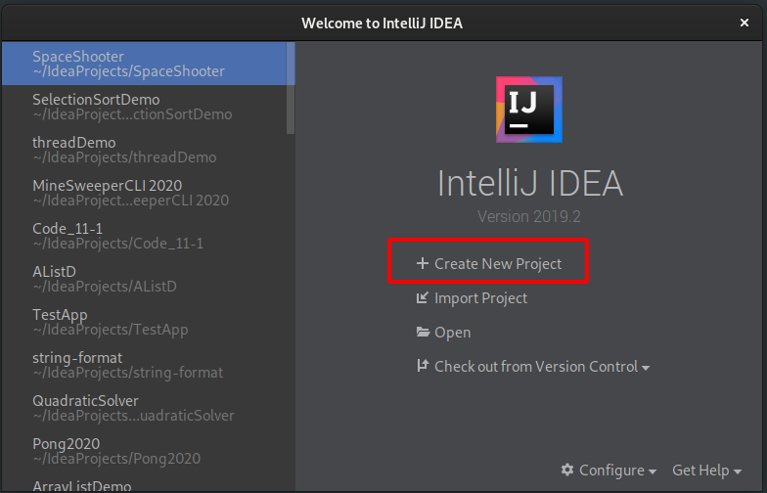Image resolution: width=767 pixels, height=493 pixels.
Task: Close the Welcome to IntelliJ IDEA window
Action: point(744,22)
